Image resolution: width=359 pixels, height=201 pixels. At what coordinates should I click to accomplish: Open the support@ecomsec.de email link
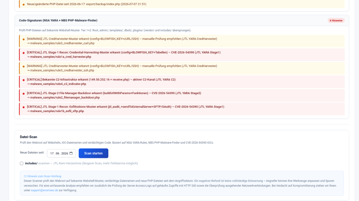click(45, 190)
